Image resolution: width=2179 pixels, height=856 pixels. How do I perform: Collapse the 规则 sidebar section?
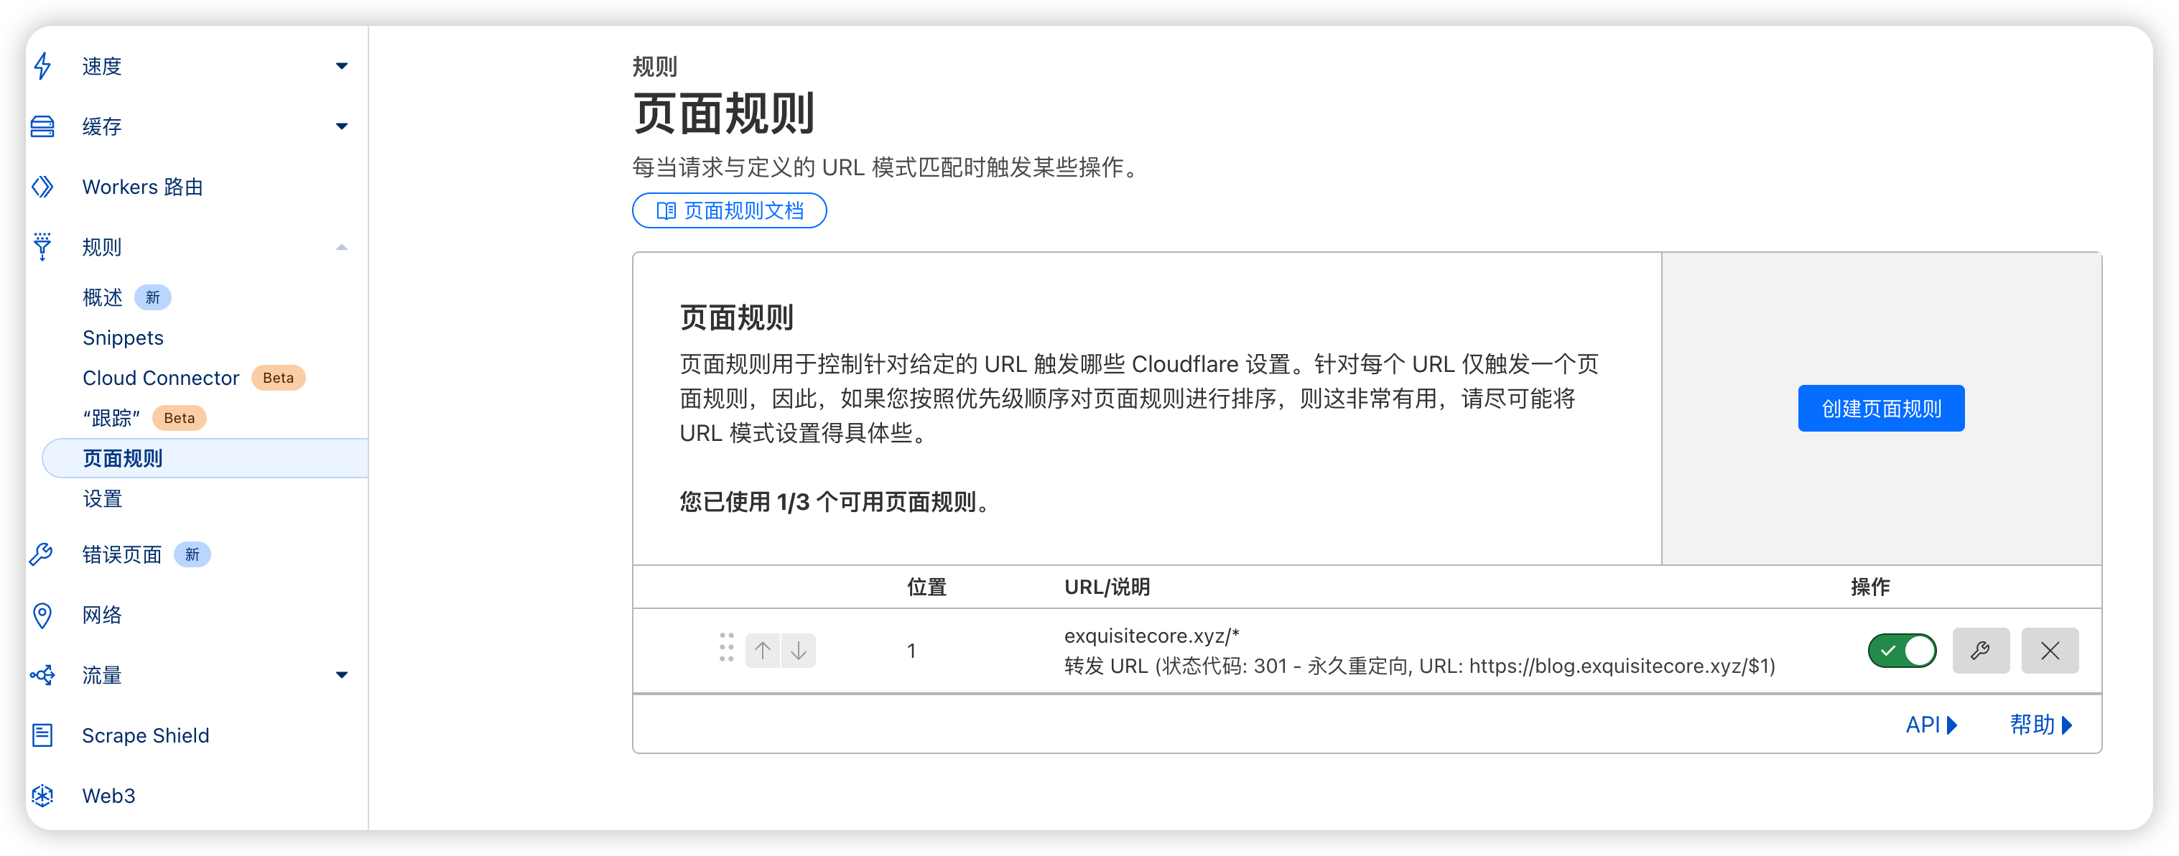pyautogui.click(x=342, y=247)
